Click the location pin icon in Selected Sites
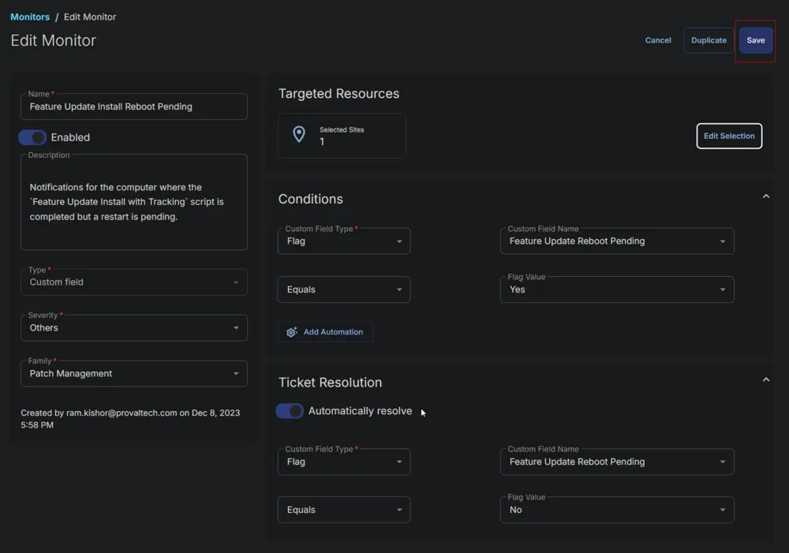This screenshot has height=553, width=789. 299,134
